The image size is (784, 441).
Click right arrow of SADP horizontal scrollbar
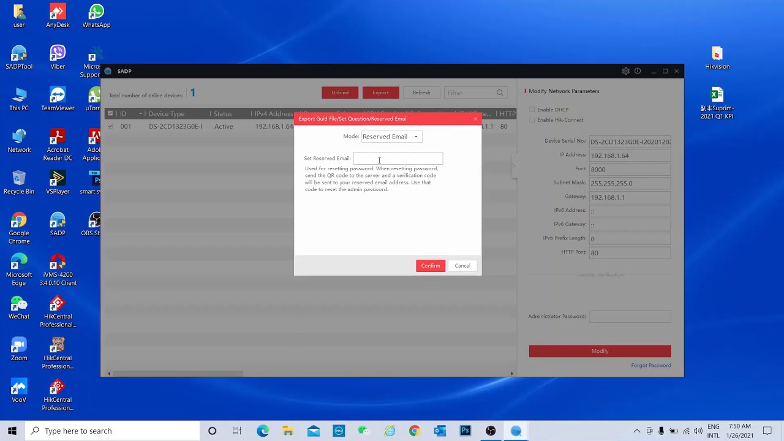pyautogui.click(x=512, y=374)
